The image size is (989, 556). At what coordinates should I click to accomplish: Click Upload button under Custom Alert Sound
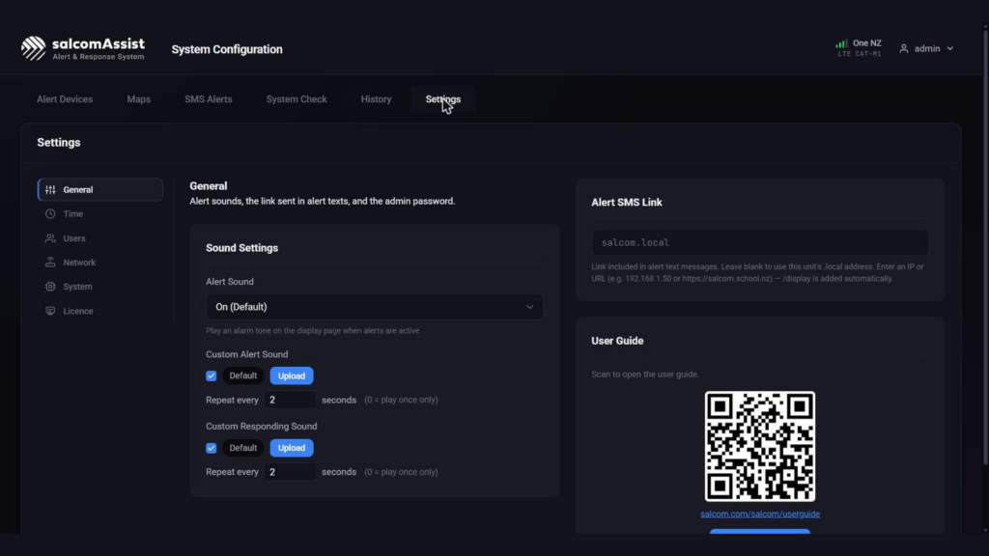[292, 375]
